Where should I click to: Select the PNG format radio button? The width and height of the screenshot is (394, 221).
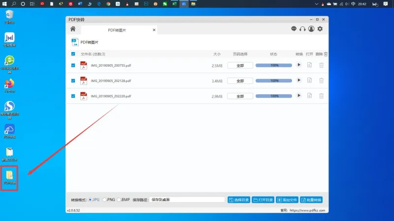click(x=104, y=200)
